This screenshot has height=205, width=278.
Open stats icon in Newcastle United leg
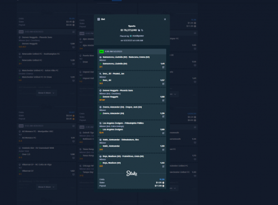click(x=73, y=64)
